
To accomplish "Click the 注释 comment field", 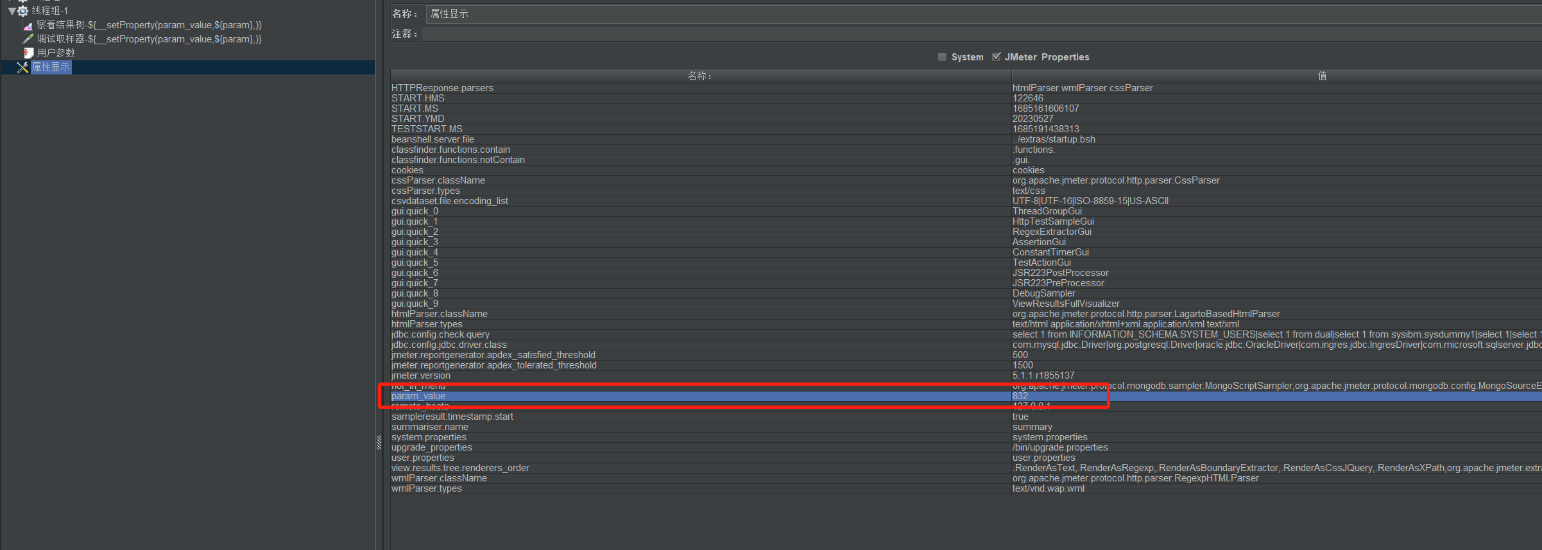I will 963,33.
